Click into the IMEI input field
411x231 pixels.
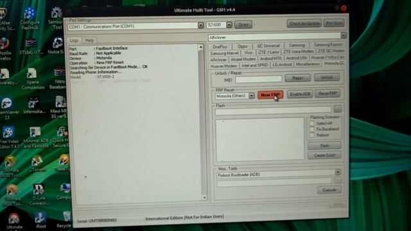[258, 79]
